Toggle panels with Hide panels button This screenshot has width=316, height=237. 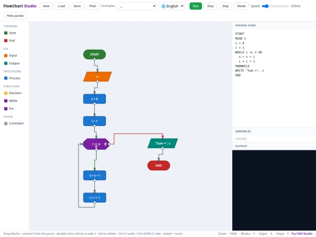click(15, 16)
